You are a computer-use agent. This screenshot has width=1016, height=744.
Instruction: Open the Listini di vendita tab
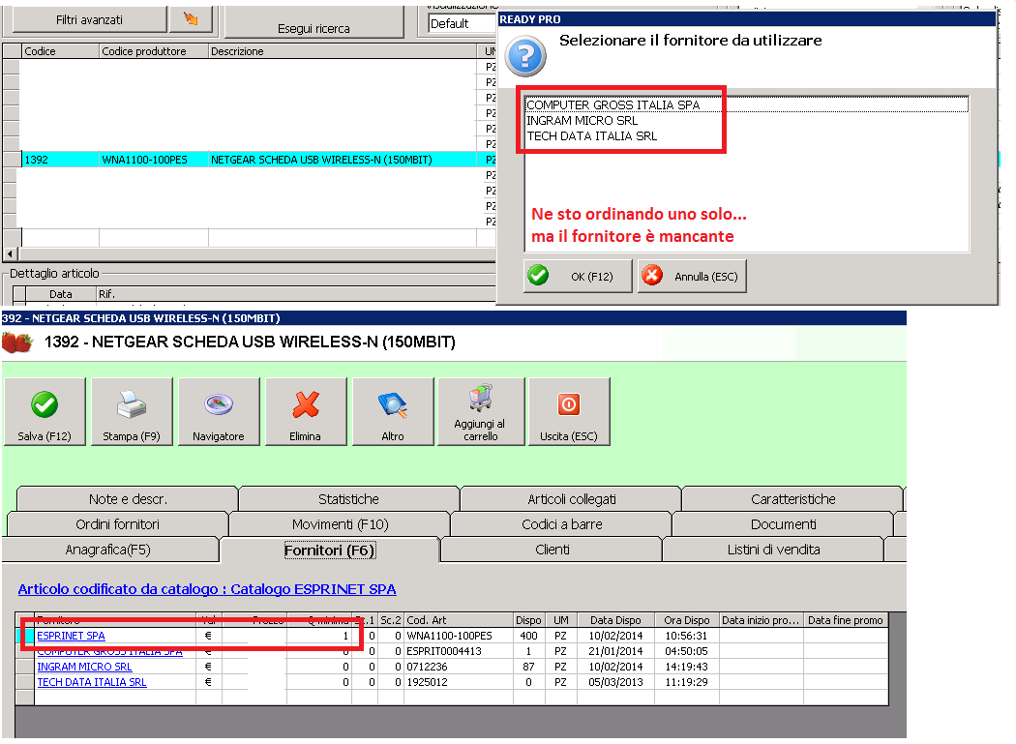pyautogui.click(x=774, y=550)
